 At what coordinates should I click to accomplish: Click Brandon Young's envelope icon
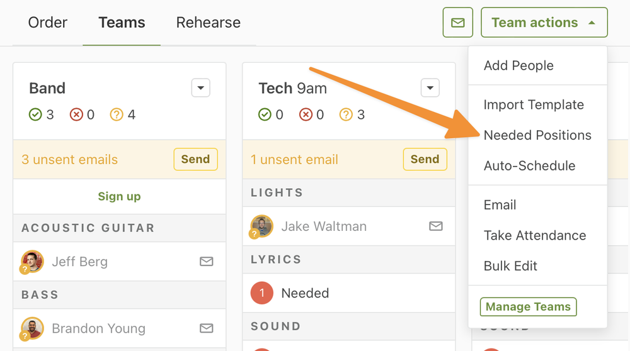point(206,328)
